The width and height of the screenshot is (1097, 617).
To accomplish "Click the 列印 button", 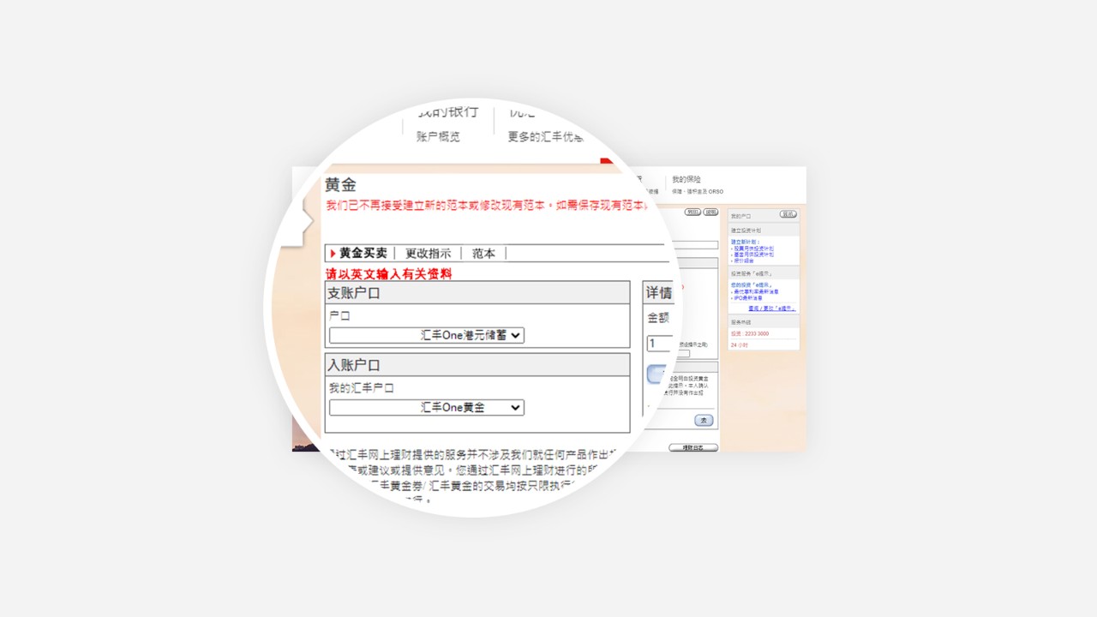I will [692, 212].
